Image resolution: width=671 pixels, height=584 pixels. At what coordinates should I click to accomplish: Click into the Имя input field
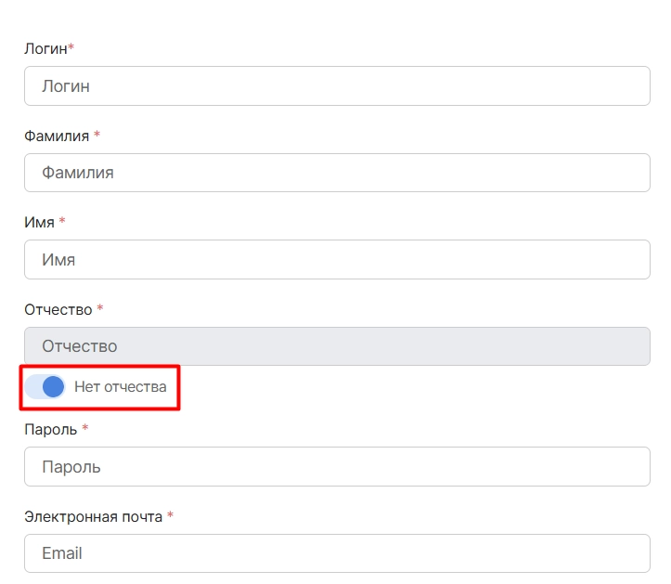(x=337, y=259)
